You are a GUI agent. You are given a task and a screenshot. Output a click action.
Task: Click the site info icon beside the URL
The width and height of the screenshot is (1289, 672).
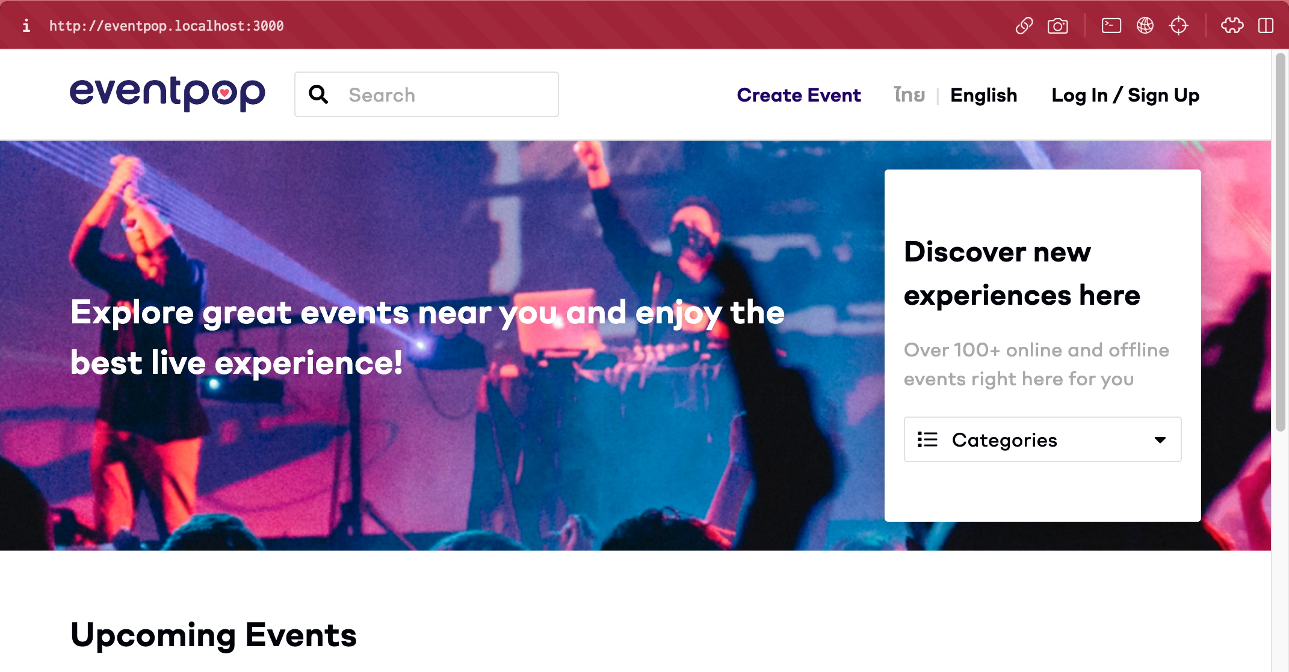tap(26, 26)
